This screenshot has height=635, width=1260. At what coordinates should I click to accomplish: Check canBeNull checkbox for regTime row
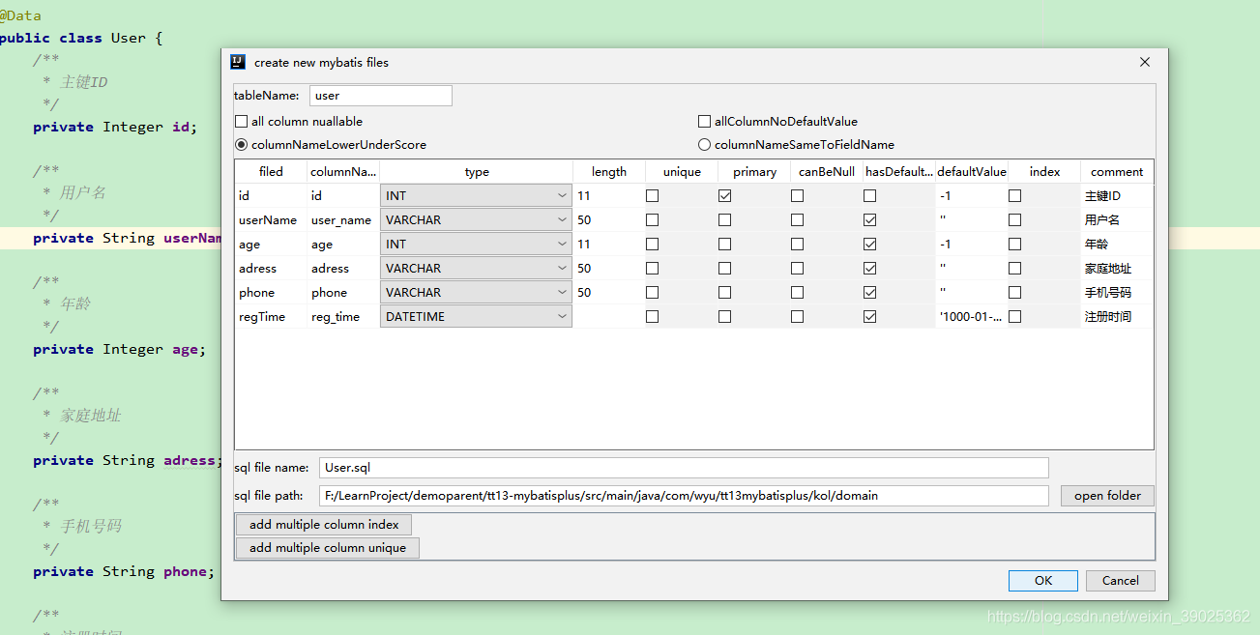(x=797, y=317)
